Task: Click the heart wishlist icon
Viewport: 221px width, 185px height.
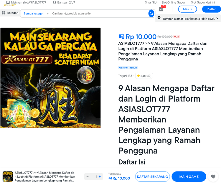Action: (x=213, y=176)
